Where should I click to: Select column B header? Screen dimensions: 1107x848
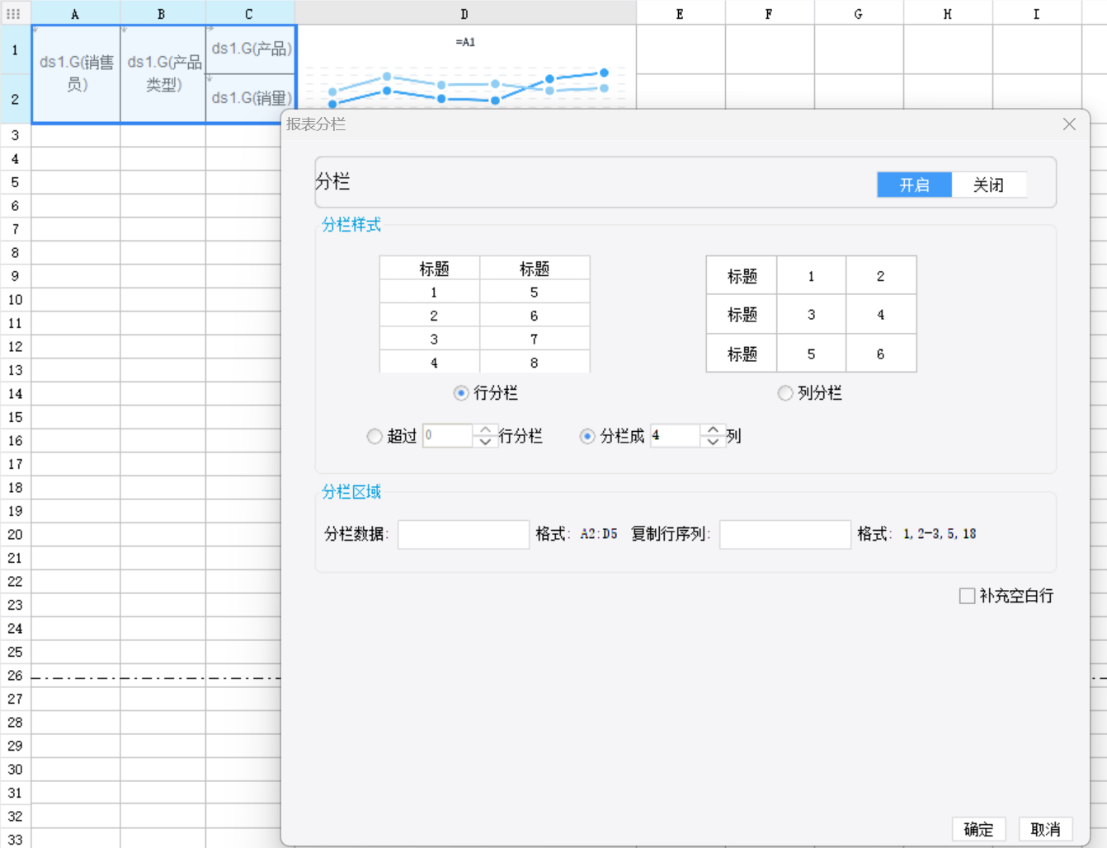pyautogui.click(x=163, y=13)
